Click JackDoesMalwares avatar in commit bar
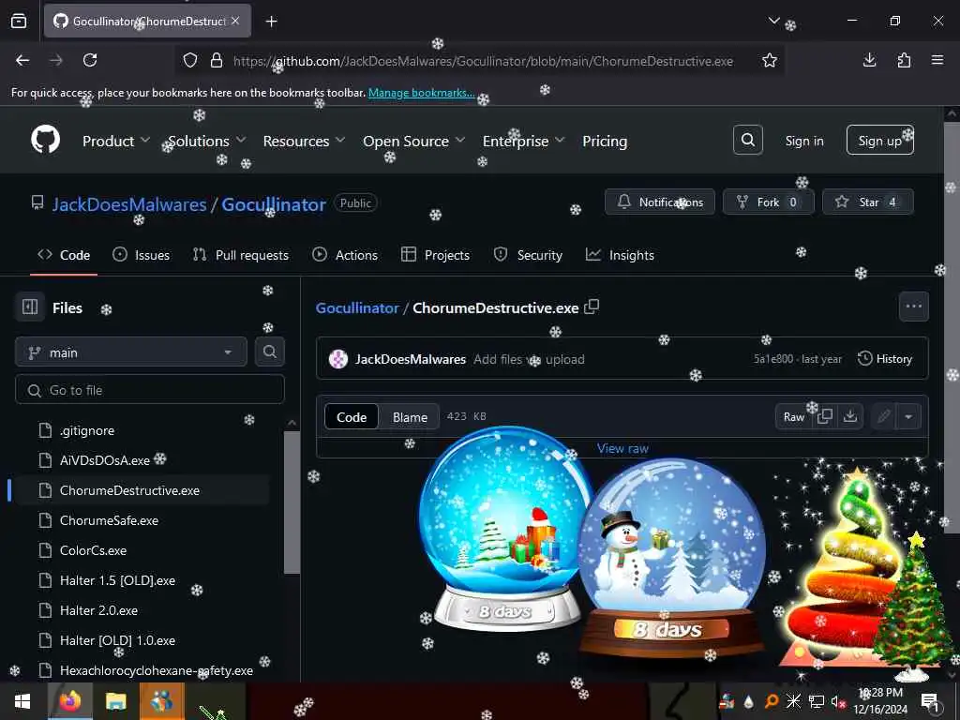The image size is (960, 720). coord(337,359)
